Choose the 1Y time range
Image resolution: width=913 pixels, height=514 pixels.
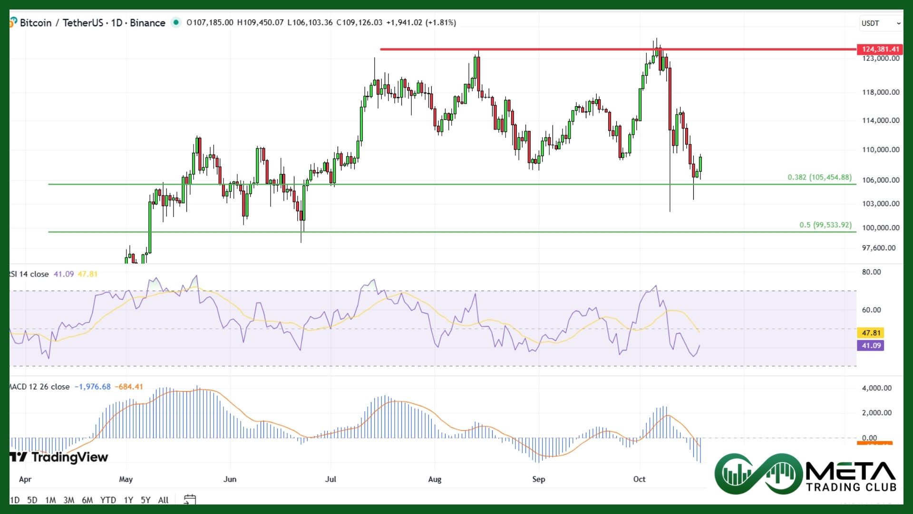click(x=128, y=500)
